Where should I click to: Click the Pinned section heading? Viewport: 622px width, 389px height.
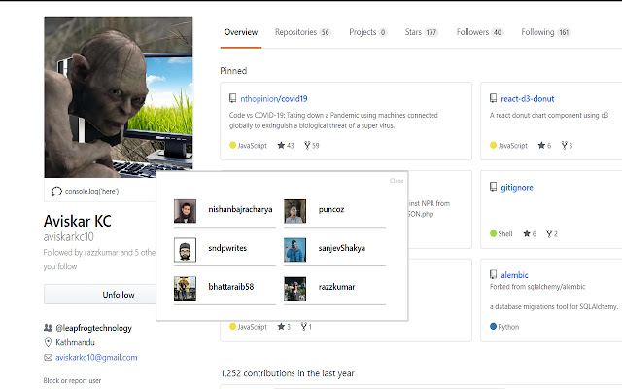(x=233, y=71)
